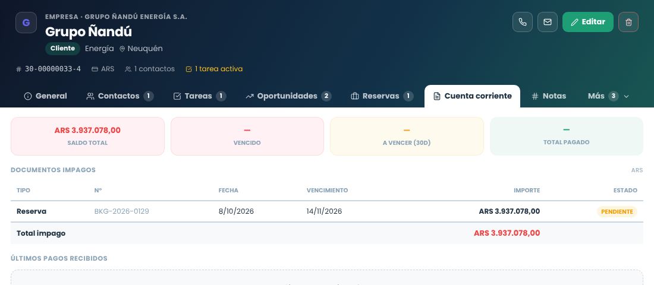Open the General tab
The image size is (654, 285).
45,96
